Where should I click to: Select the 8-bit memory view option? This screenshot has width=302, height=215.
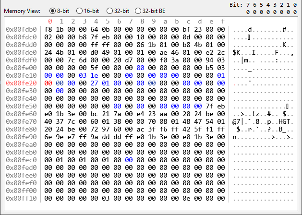59,11
